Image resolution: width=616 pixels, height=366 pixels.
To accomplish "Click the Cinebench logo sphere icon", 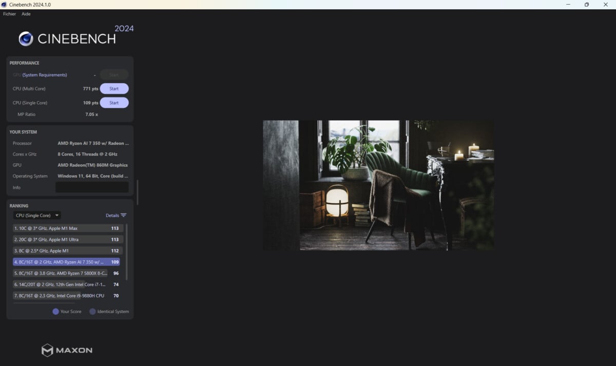I will [x=26, y=39].
